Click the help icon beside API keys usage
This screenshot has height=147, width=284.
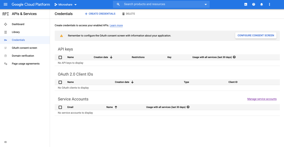click(234, 57)
